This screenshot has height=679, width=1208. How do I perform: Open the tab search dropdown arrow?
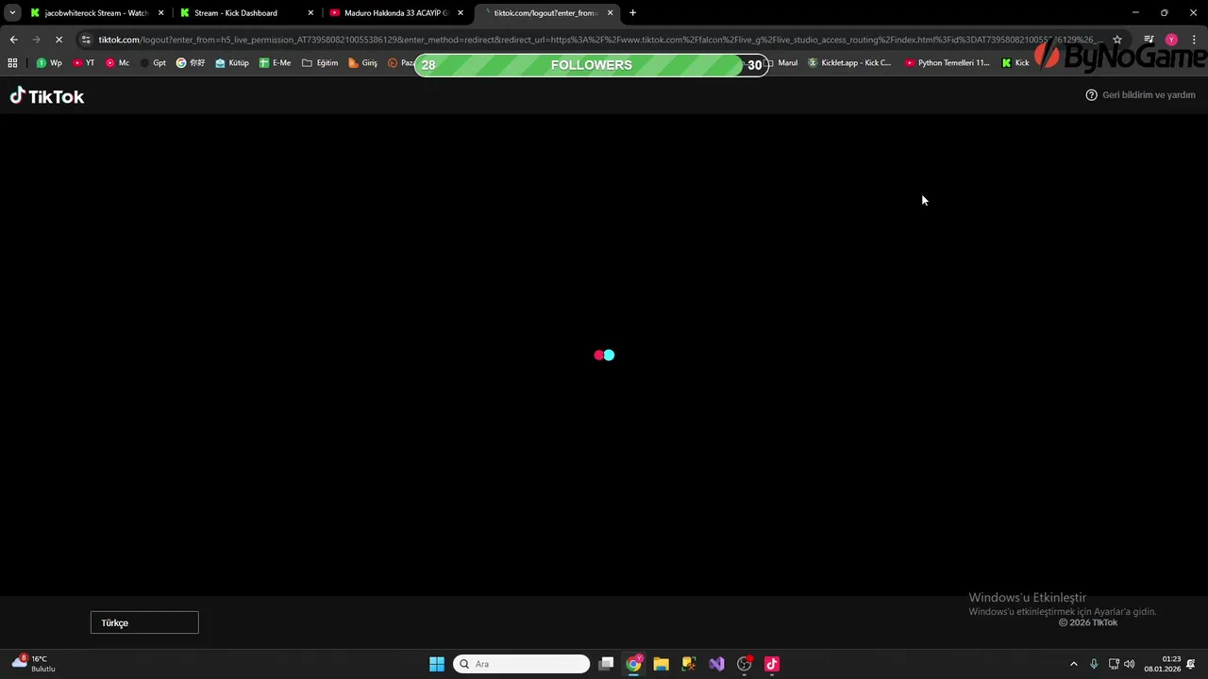12,13
